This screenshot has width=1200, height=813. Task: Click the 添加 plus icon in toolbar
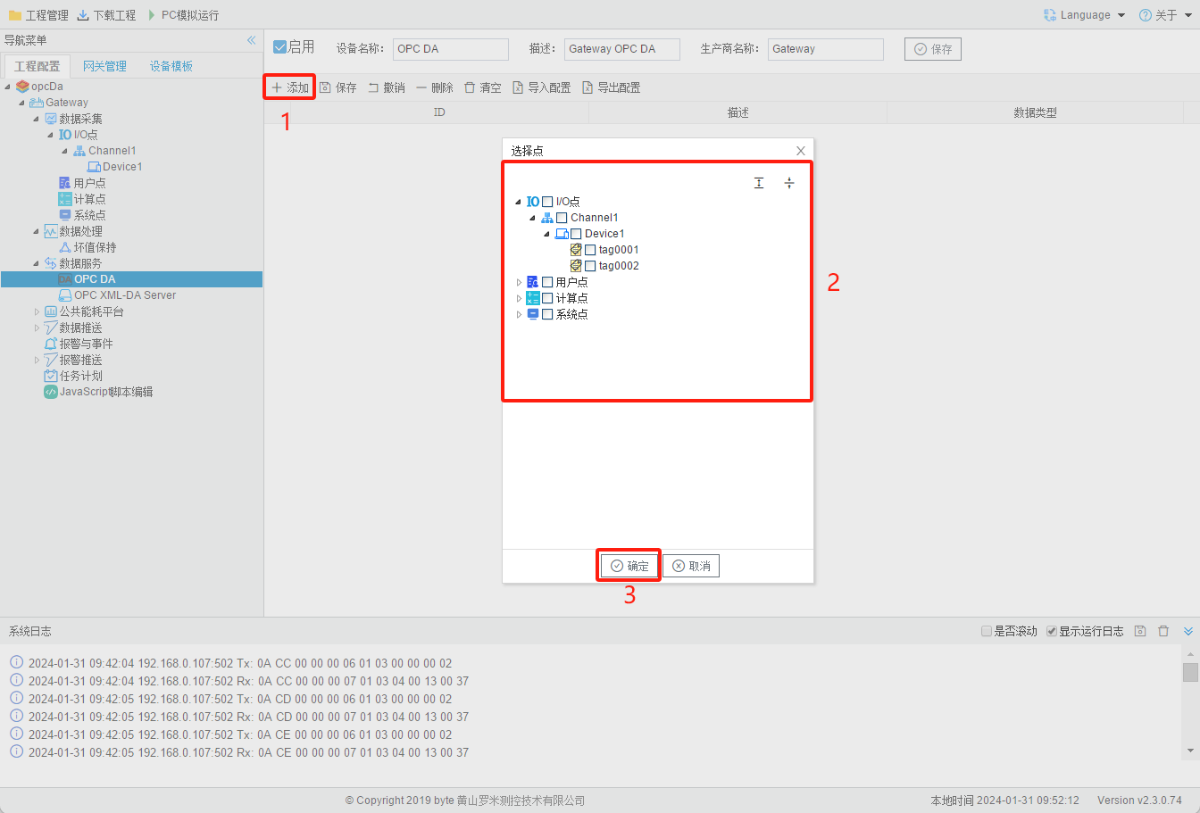tap(277, 87)
